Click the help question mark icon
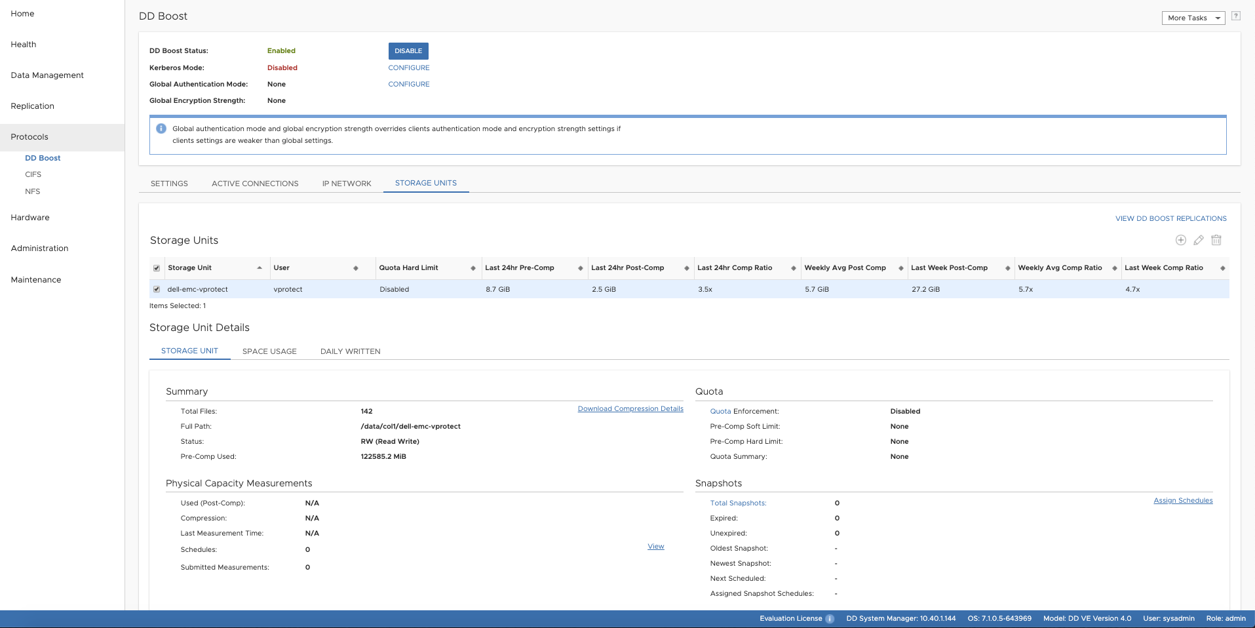Image resolution: width=1255 pixels, height=628 pixels. pyautogui.click(x=1235, y=16)
